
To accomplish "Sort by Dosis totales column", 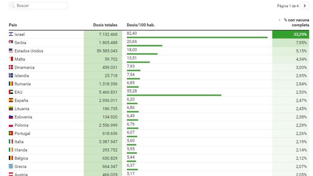I will [105, 25].
